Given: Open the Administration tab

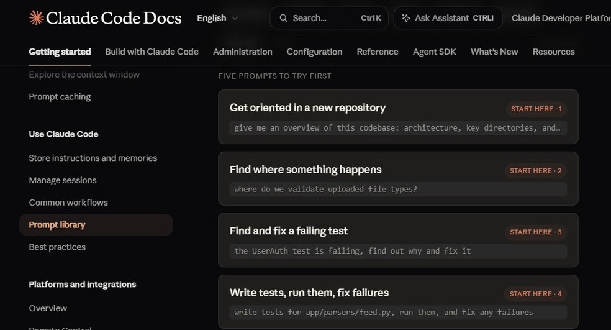Looking at the screenshot, I should 242,52.
